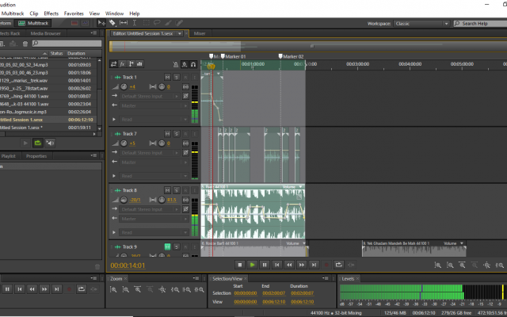Screen dimensions: 507x317
Task: Click the Track 7 pan knob
Action: (162, 143)
